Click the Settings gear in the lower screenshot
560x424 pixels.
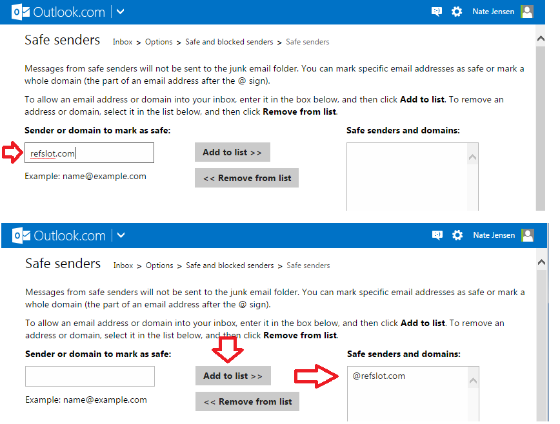(457, 236)
